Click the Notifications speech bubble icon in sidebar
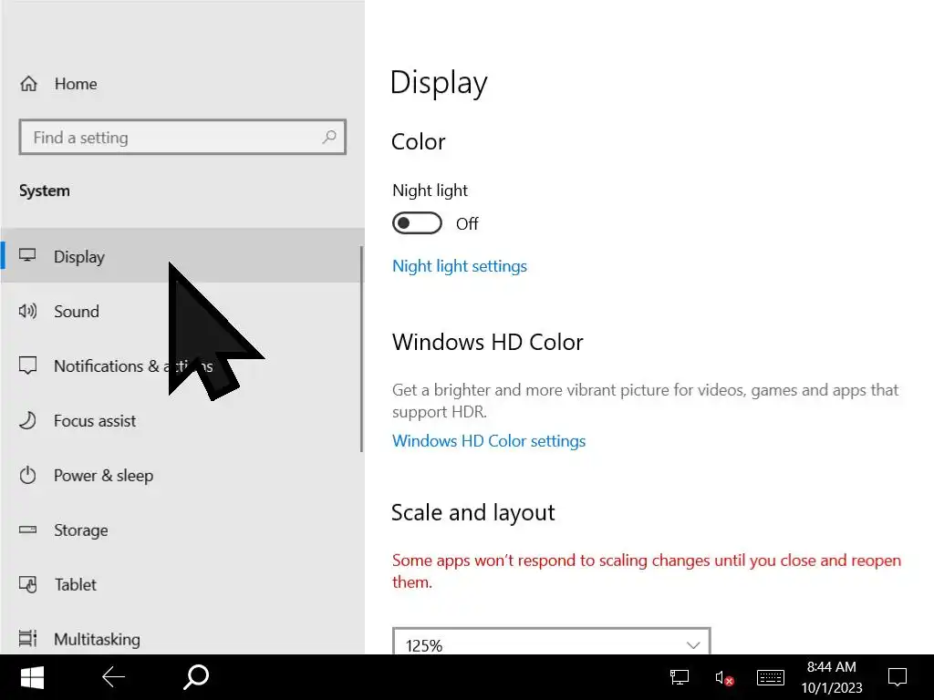The height and width of the screenshot is (700, 934). (x=27, y=365)
